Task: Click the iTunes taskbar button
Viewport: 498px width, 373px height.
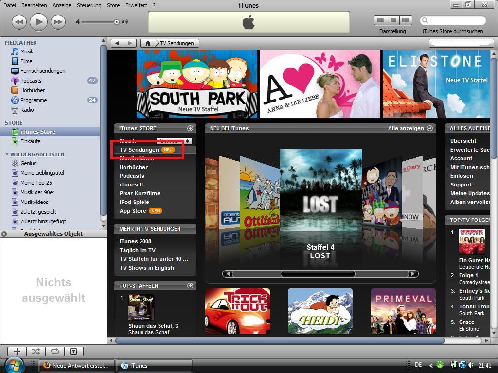Action: tap(155, 365)
